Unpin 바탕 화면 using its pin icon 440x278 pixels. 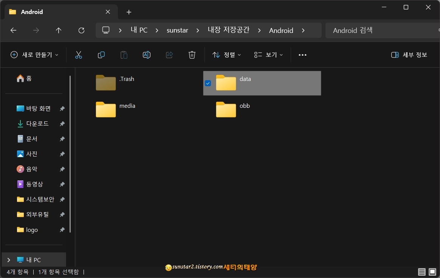tap(62, 109)
